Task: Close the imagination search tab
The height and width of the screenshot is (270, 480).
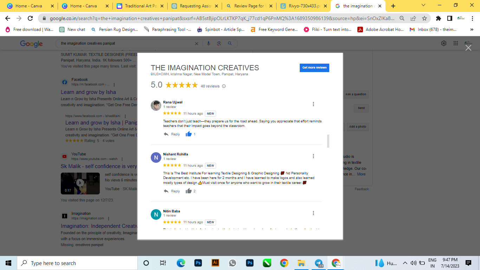Action: tap(380, 6)
